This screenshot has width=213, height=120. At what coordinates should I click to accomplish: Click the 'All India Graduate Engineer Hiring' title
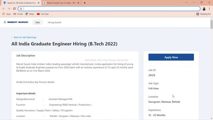click(x=64, y=44)
